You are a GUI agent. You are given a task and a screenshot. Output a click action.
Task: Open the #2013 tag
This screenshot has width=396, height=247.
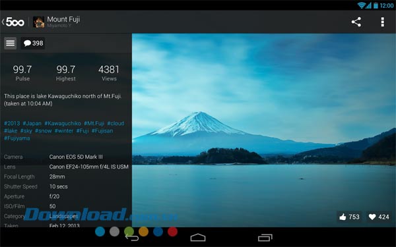tap(12, 123)
